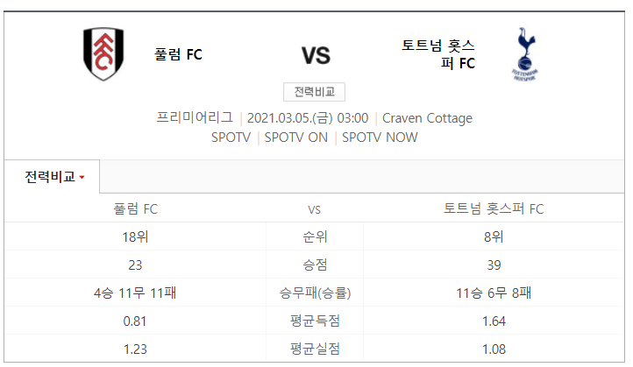Click the large VS text between teams
Screen dimensions: 633x367
[x=316, y=56]
